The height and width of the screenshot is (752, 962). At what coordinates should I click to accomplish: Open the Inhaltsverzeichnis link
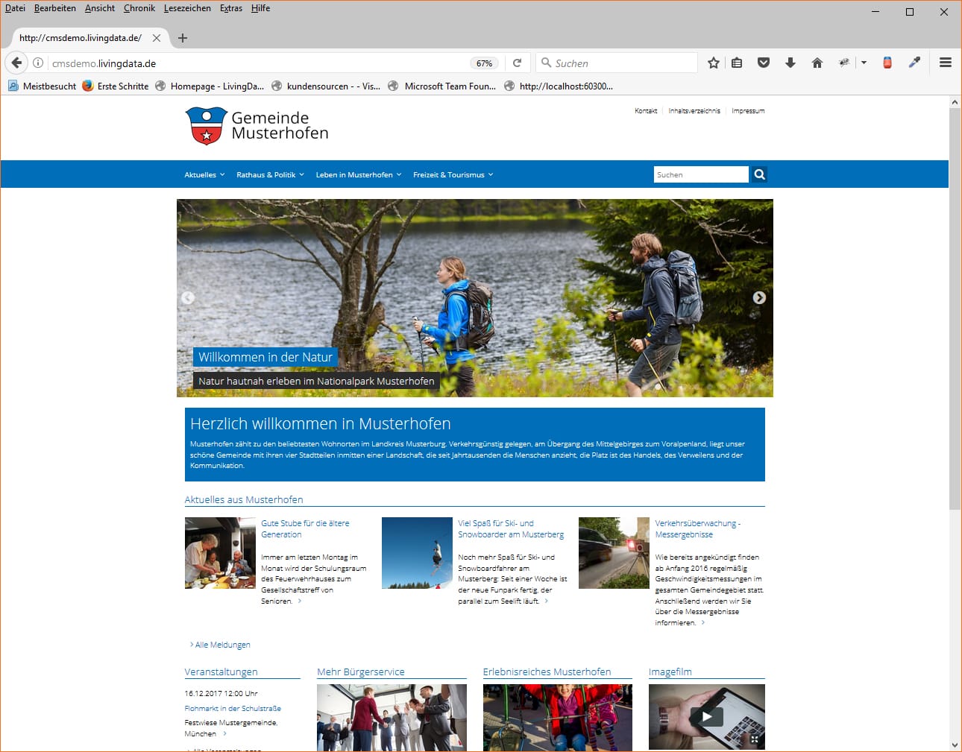pyautogui.click(x=694, y=110)
